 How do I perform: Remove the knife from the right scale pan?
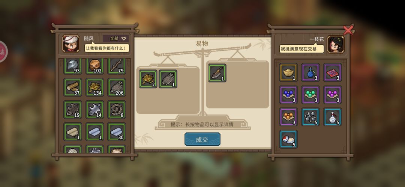click(x=217, y=73)
